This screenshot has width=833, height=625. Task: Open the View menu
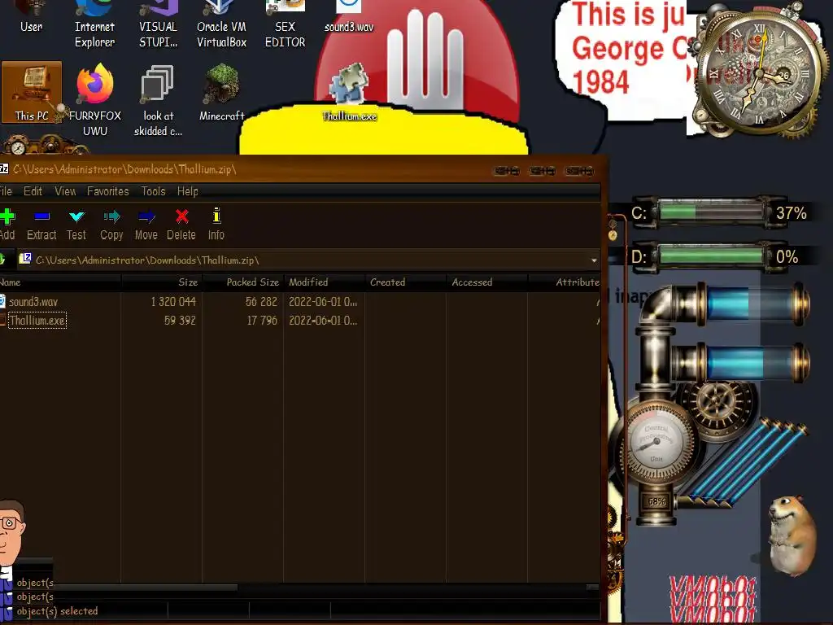(x=65, y=190)
